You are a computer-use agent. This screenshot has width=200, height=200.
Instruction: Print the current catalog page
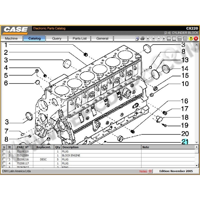(142, 39)
